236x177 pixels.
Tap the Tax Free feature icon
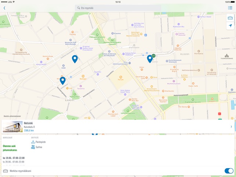pyautogui.click(x=33, y=147)
